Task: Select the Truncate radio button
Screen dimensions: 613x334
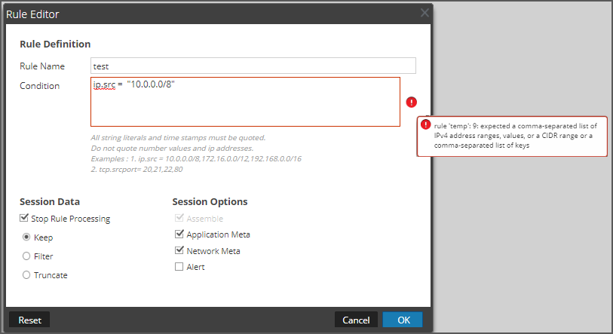Action: (26, 275)
